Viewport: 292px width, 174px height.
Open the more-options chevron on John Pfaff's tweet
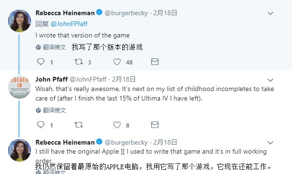[270, 80]
